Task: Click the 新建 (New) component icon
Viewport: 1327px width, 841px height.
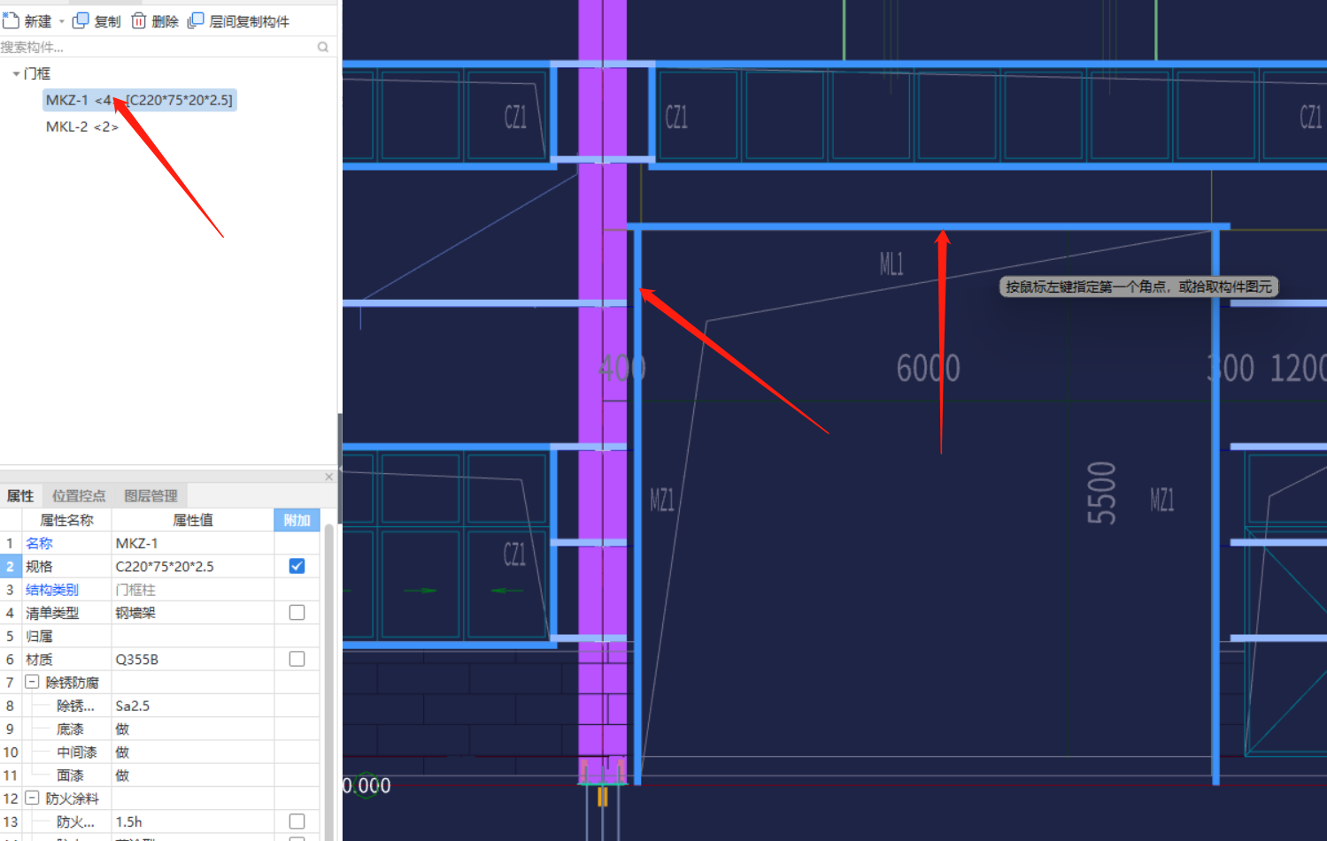Action: point(11,20)
